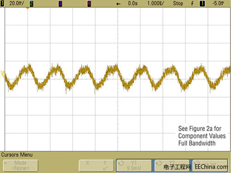Select the pink channel 4 indicator
231x173 pixels.
click(x=89, y=3)
